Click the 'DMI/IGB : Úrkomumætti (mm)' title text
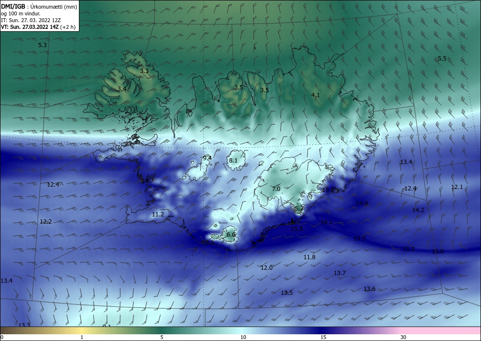This screenshot has width=481, height=341. coord(38,7)
